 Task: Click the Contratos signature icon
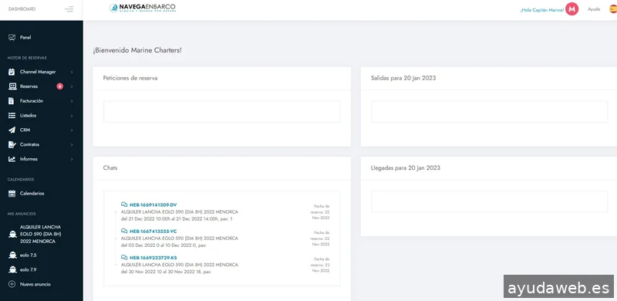coord(12,144)
